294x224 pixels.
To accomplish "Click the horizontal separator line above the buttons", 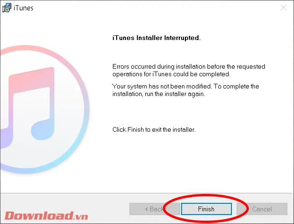I will (x=146, y=193).
